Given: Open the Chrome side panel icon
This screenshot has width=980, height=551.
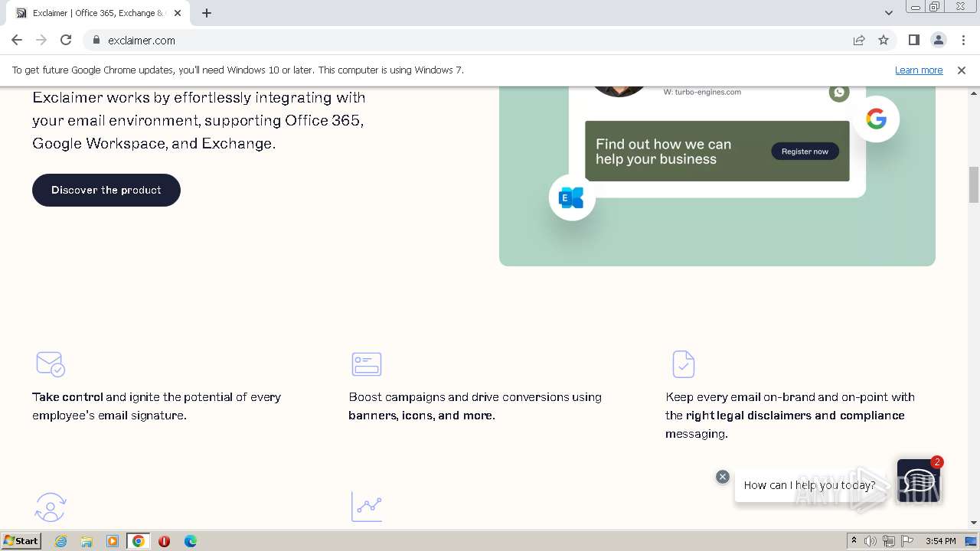Looking at the screenshot, I should coord(913,40).
